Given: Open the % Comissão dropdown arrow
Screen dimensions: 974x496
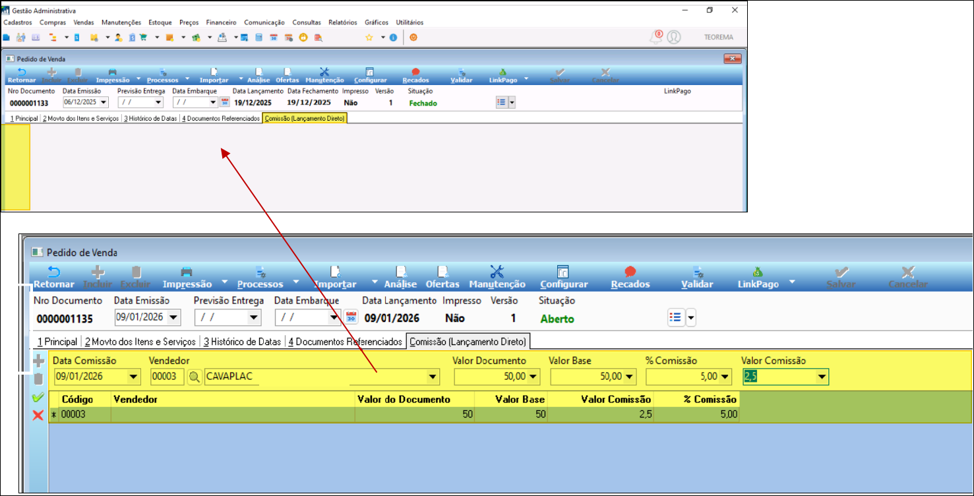Looking at the screenshot, I should point(725,377).
